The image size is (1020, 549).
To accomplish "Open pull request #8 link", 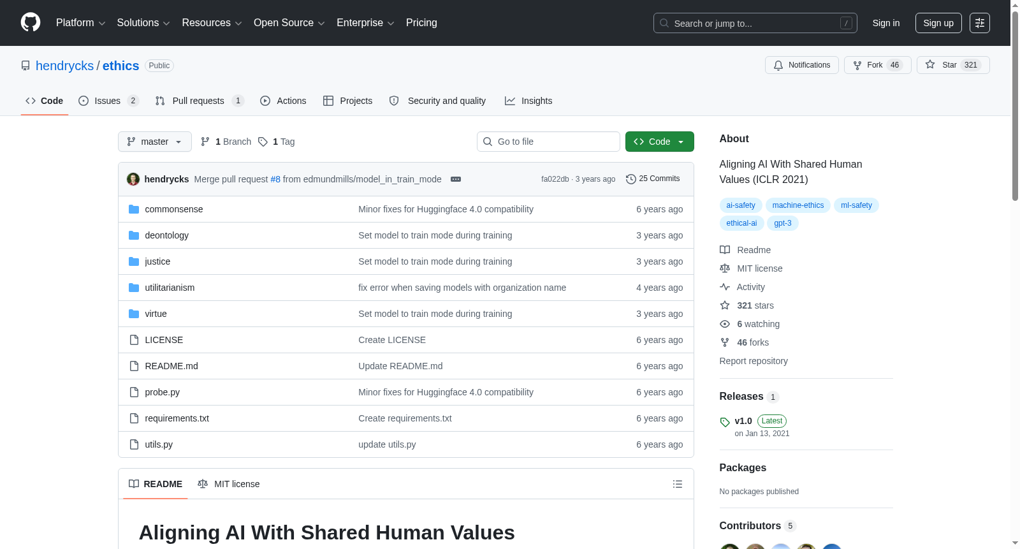I will click(275, 179).
